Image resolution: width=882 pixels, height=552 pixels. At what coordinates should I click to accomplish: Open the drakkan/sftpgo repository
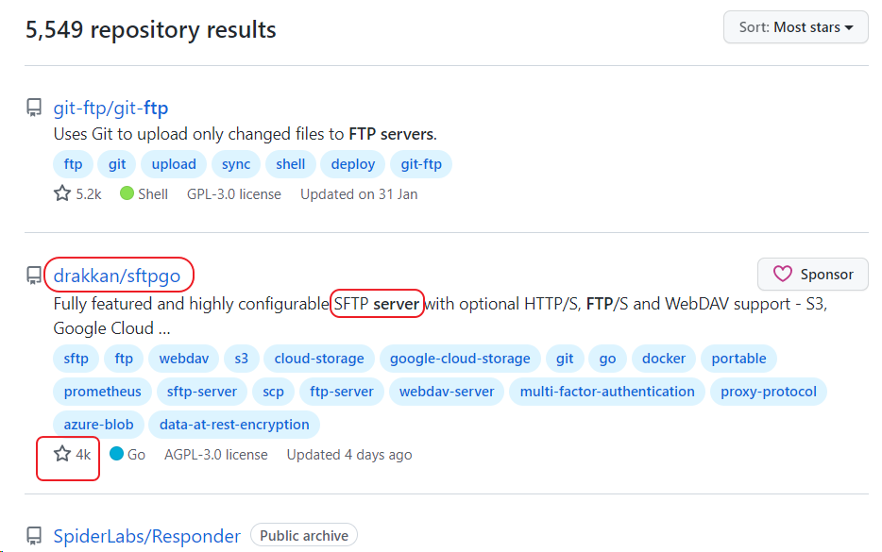point(118,275)
